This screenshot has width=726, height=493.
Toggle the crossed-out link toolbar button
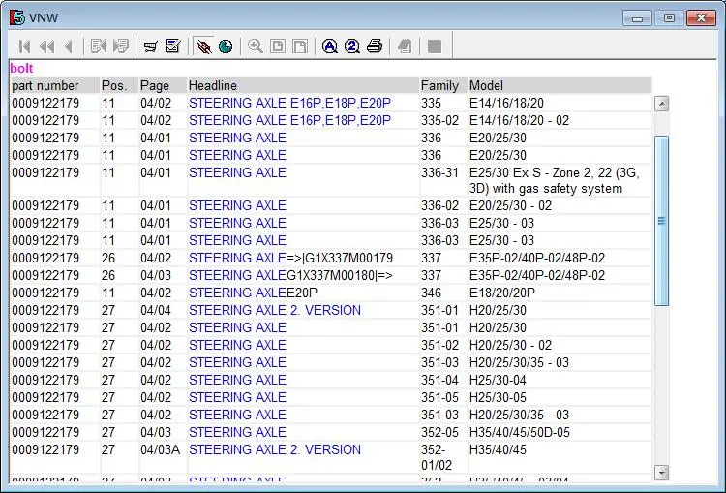[x=203, y=46]
